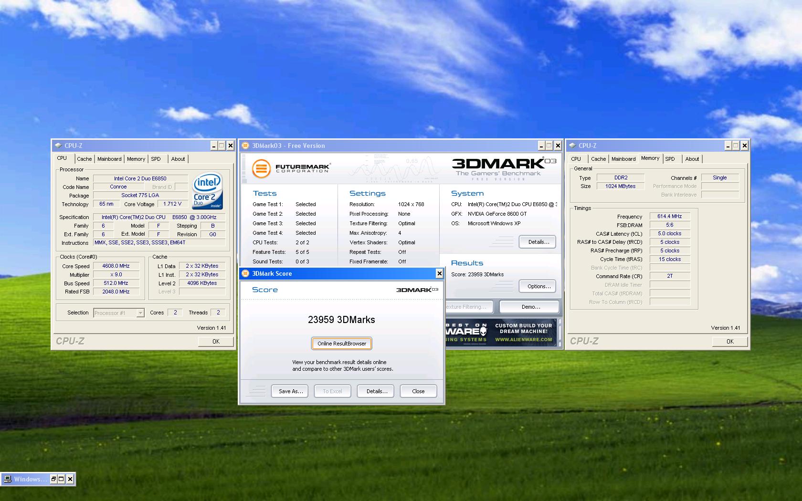Open Mainboard tab in right CPU-Z

coord(623,159)
